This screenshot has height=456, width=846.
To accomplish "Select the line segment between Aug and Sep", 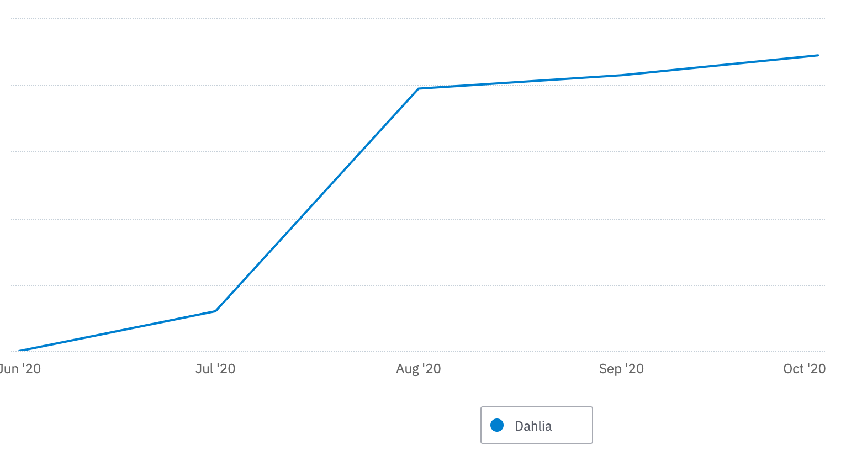I will [520, 82].
